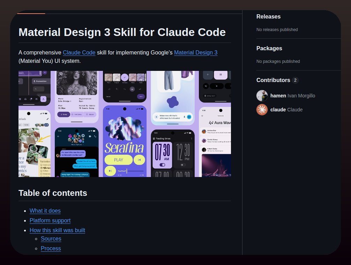Click the Table of contents heading
The height and width of the screenshot is (265, 351).
53,193
